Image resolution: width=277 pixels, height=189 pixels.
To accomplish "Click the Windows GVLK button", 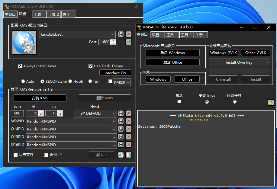I will [x=224, y=53].
